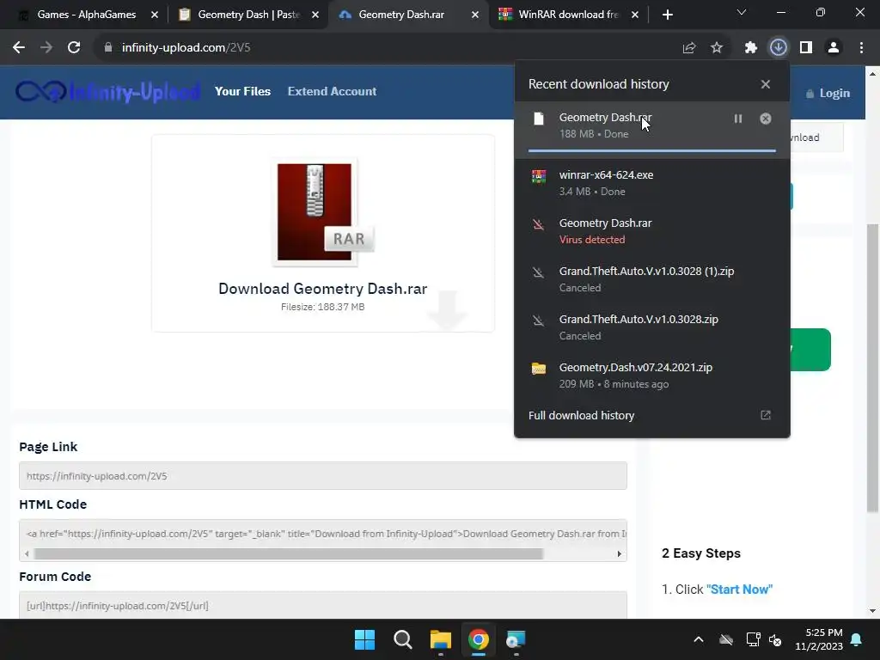This screenshot has height=660, width=880.
Task: Click Full download history
Action: 582,415
